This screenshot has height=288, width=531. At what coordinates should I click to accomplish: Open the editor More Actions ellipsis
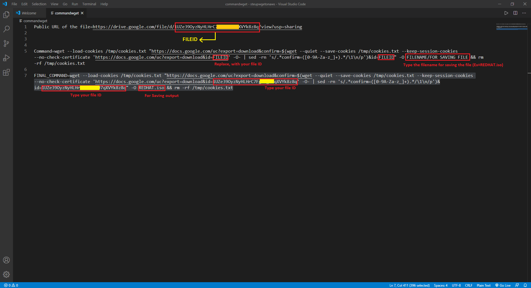524,13
